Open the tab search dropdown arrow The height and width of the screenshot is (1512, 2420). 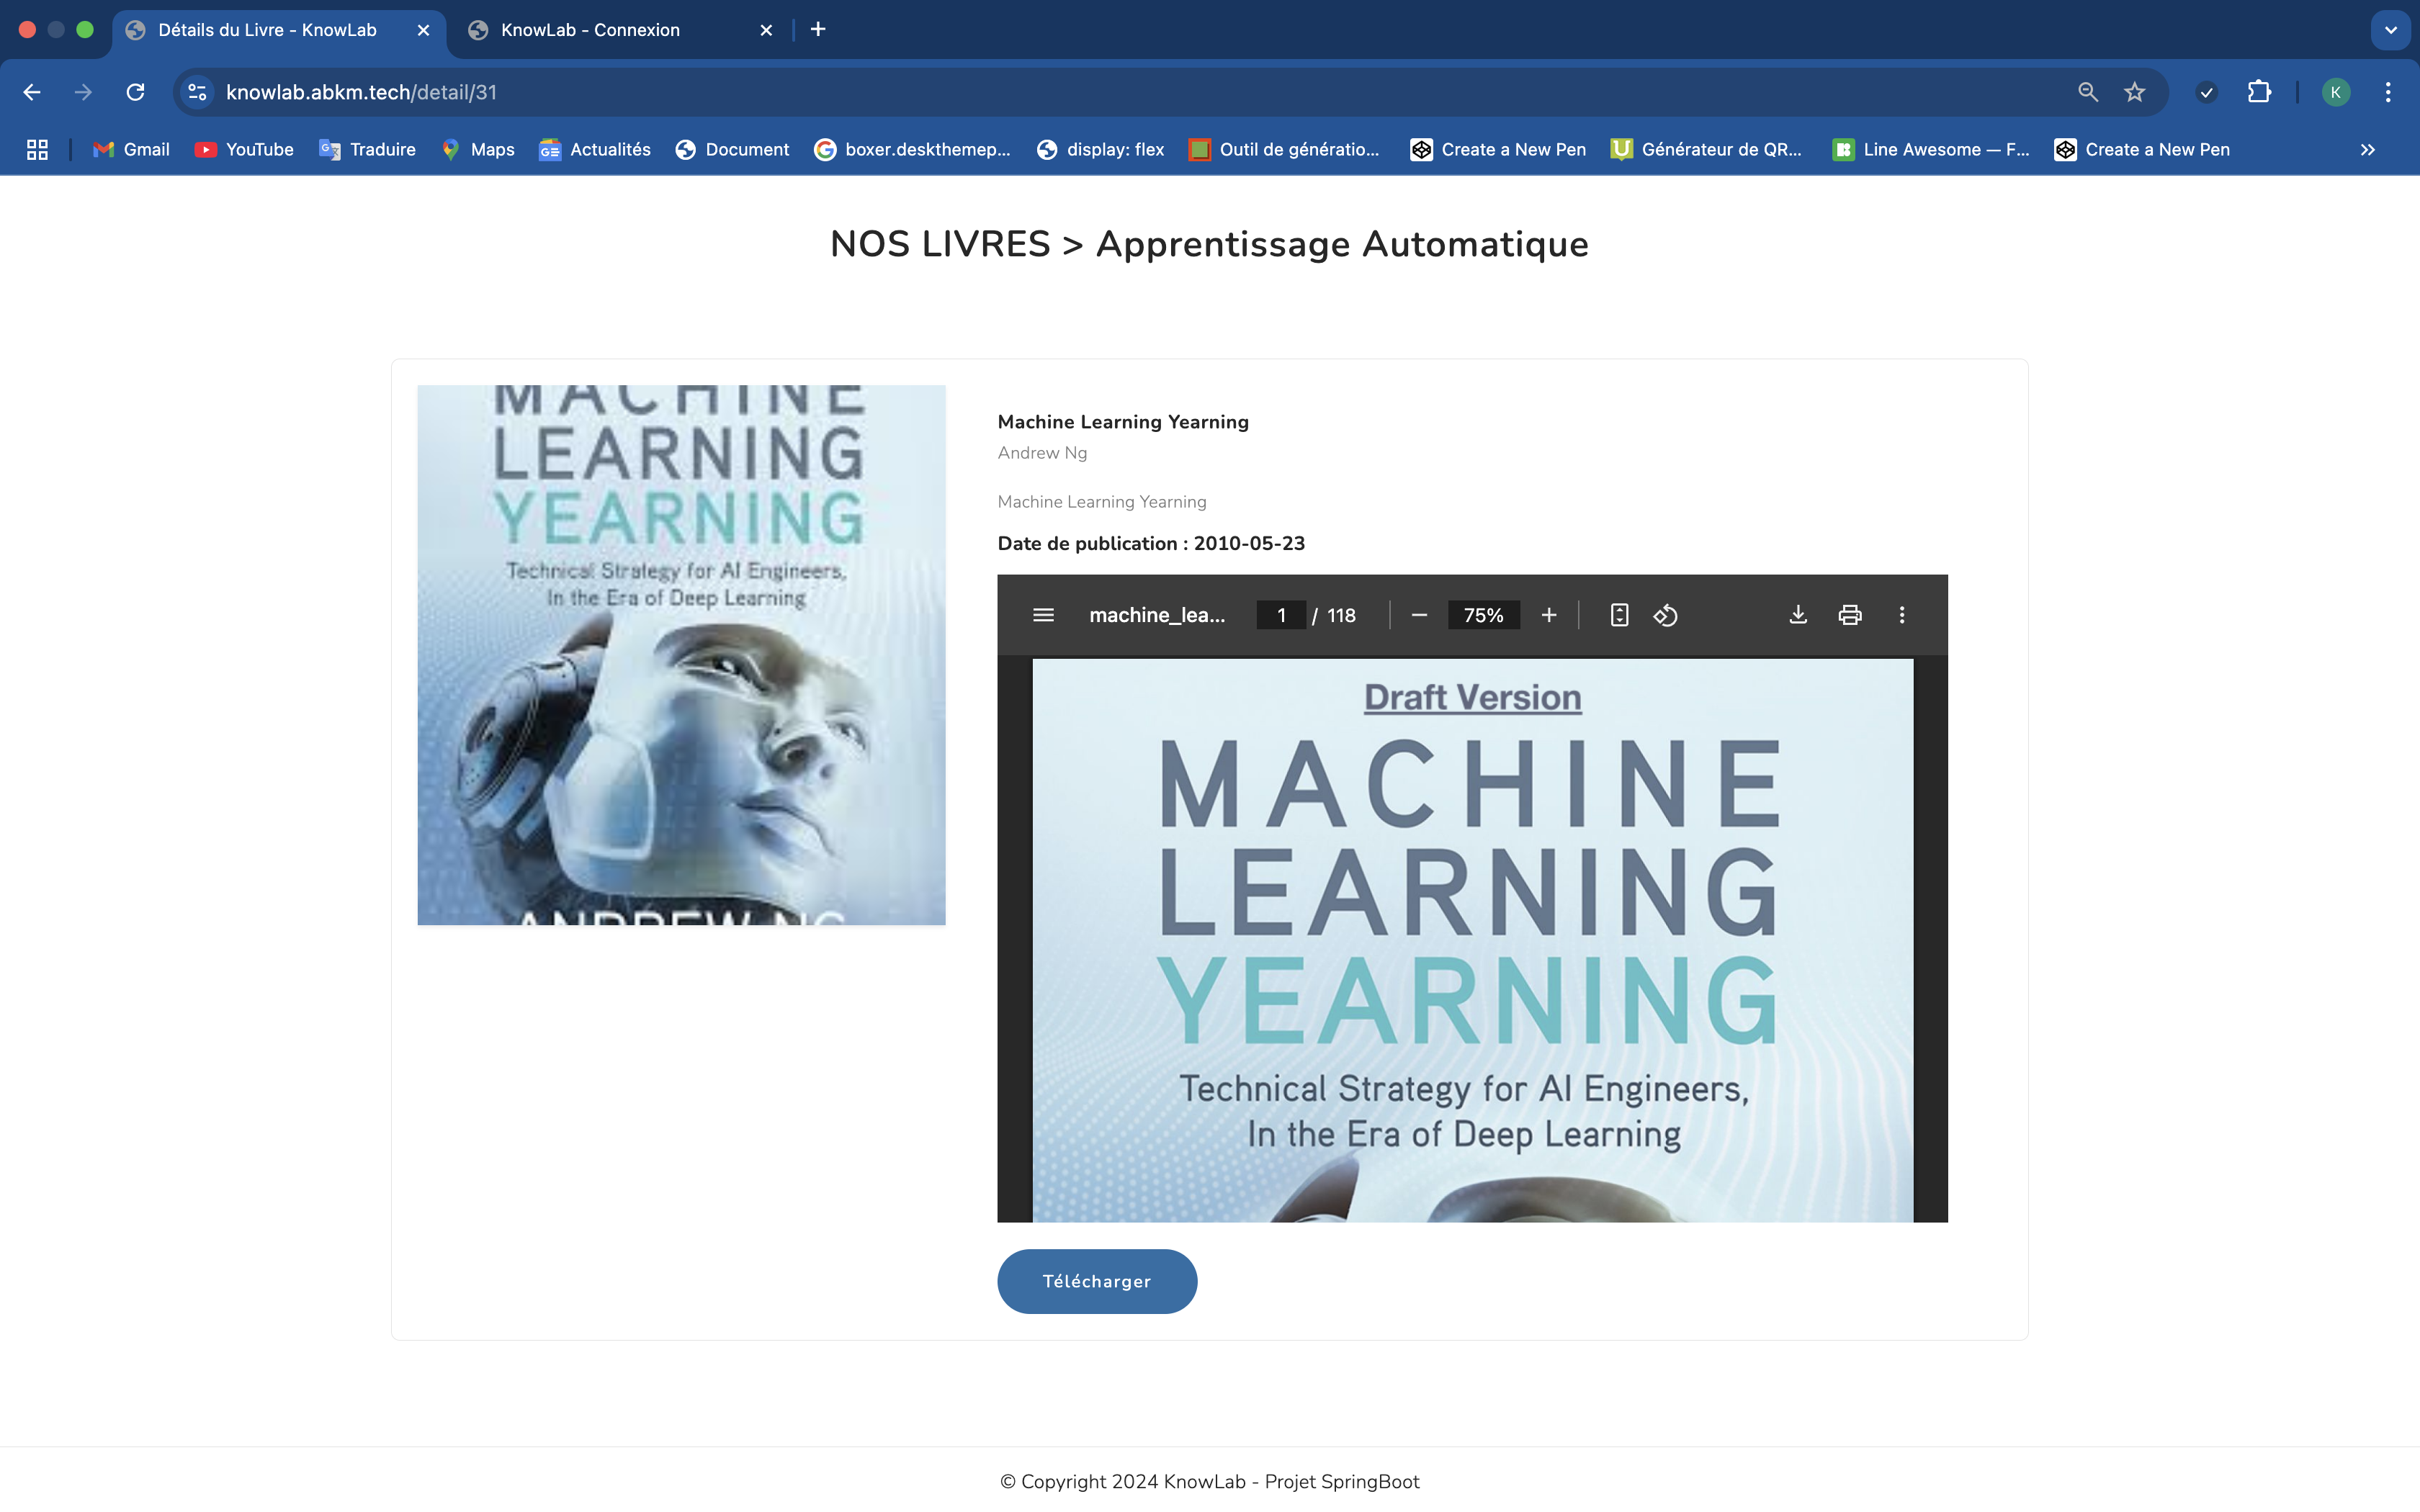coord(2391,30)
